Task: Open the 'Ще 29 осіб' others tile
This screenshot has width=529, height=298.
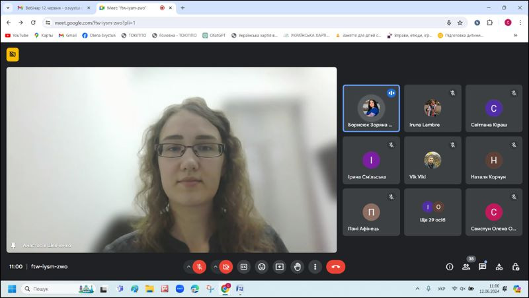Action: pos(432,212)
